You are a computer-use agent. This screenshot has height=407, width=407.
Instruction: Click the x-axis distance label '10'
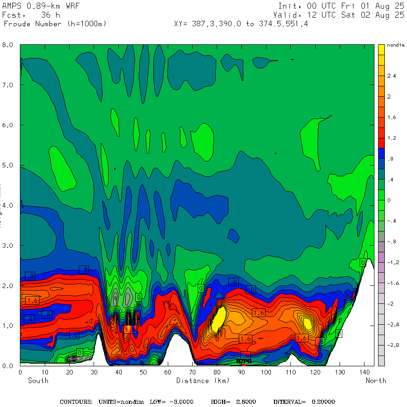[x=45, y=373]
